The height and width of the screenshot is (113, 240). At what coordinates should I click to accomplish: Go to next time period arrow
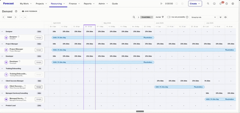(x=16, y=17)
